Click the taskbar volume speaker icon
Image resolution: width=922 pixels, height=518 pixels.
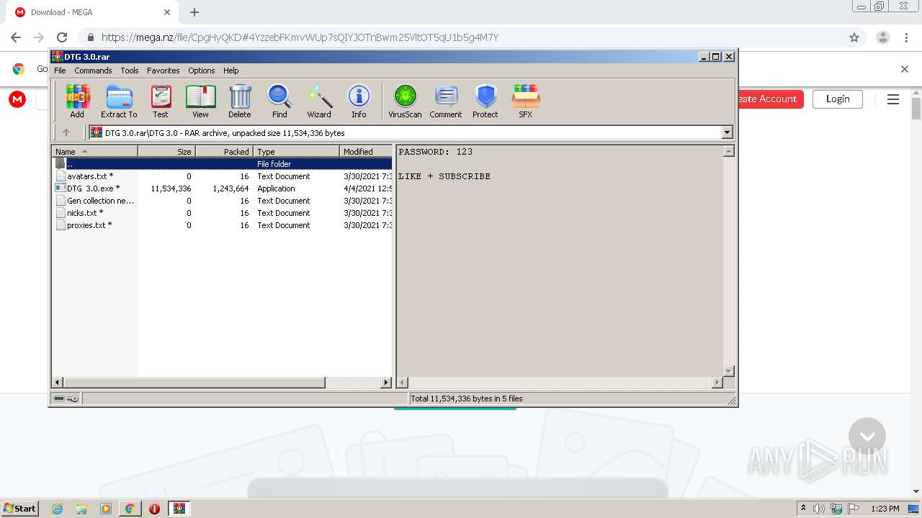click(819, 509)
